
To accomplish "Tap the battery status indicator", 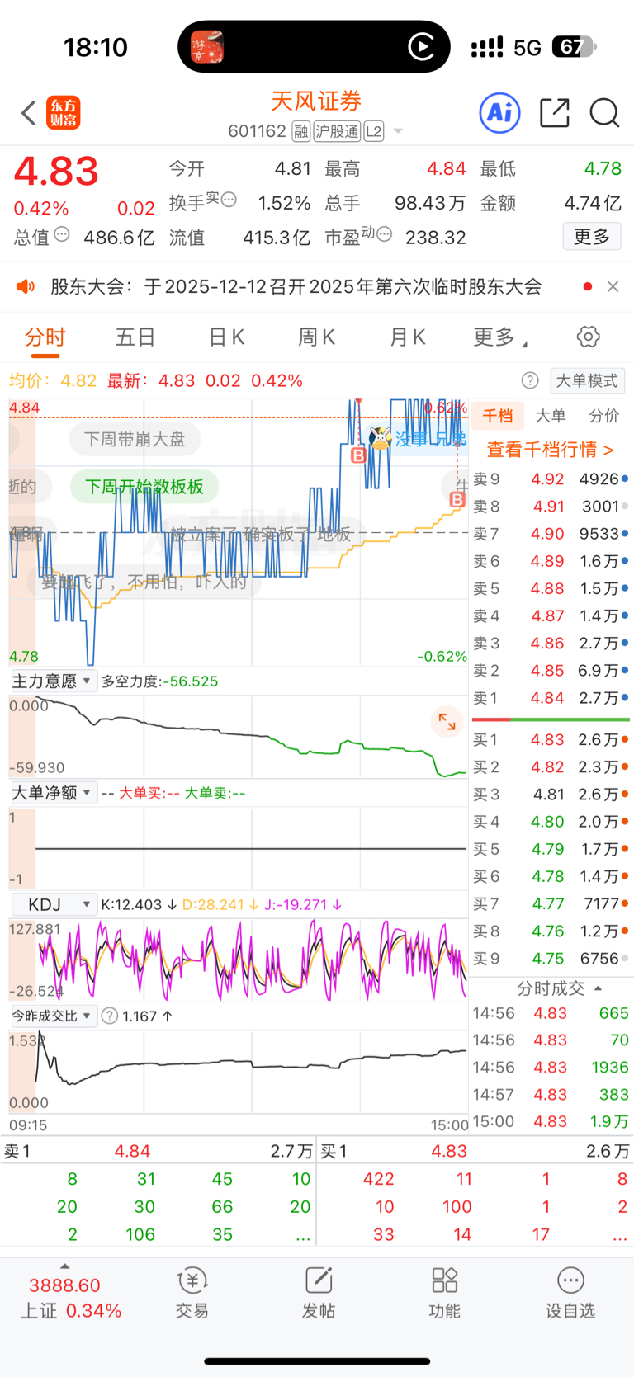I will tap(574, 47).
